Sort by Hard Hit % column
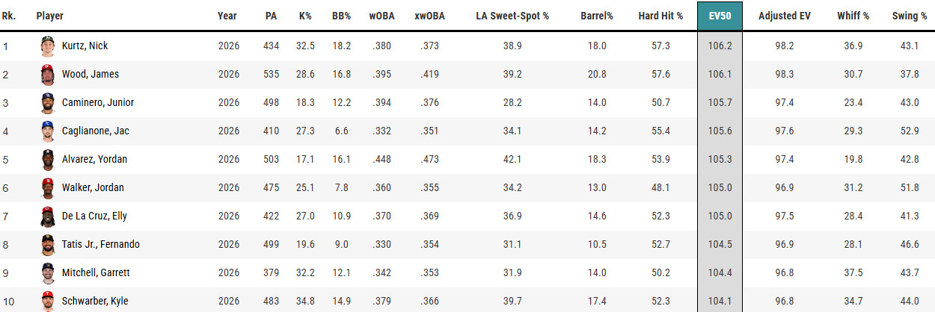935x312 pixels. click(660, 16)
